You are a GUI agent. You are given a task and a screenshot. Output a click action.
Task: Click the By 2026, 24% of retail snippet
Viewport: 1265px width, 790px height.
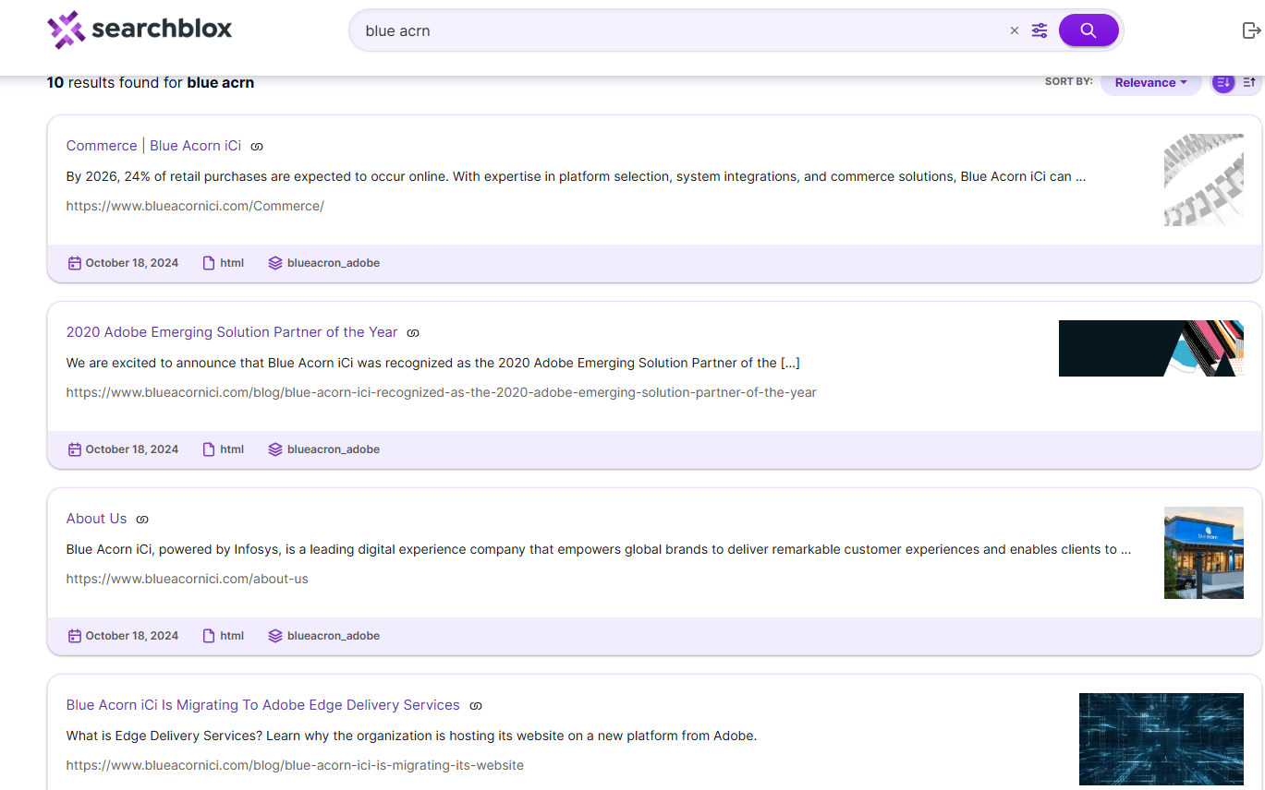[x=576, y=176]
